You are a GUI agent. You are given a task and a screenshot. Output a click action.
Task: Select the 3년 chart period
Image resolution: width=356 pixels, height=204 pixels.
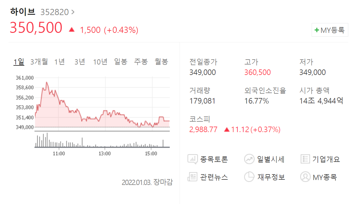[x=79, y=61]
